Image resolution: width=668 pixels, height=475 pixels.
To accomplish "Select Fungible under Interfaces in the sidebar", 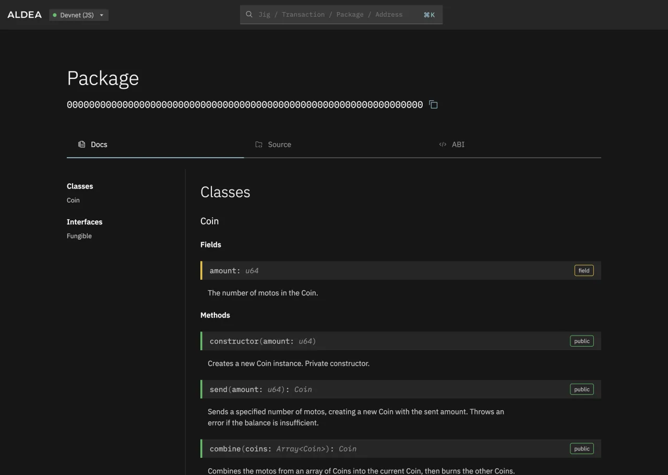I will [x=79, y=236].
